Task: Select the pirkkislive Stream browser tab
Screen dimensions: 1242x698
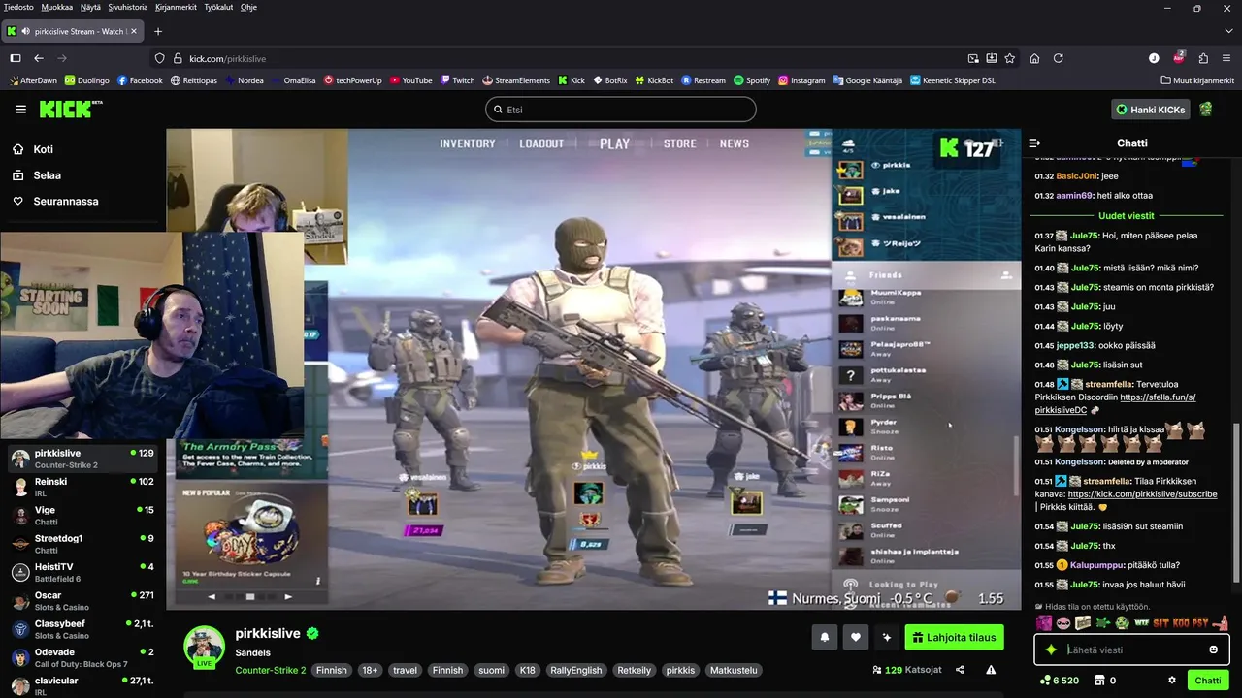Action: [x=71, y=31]
